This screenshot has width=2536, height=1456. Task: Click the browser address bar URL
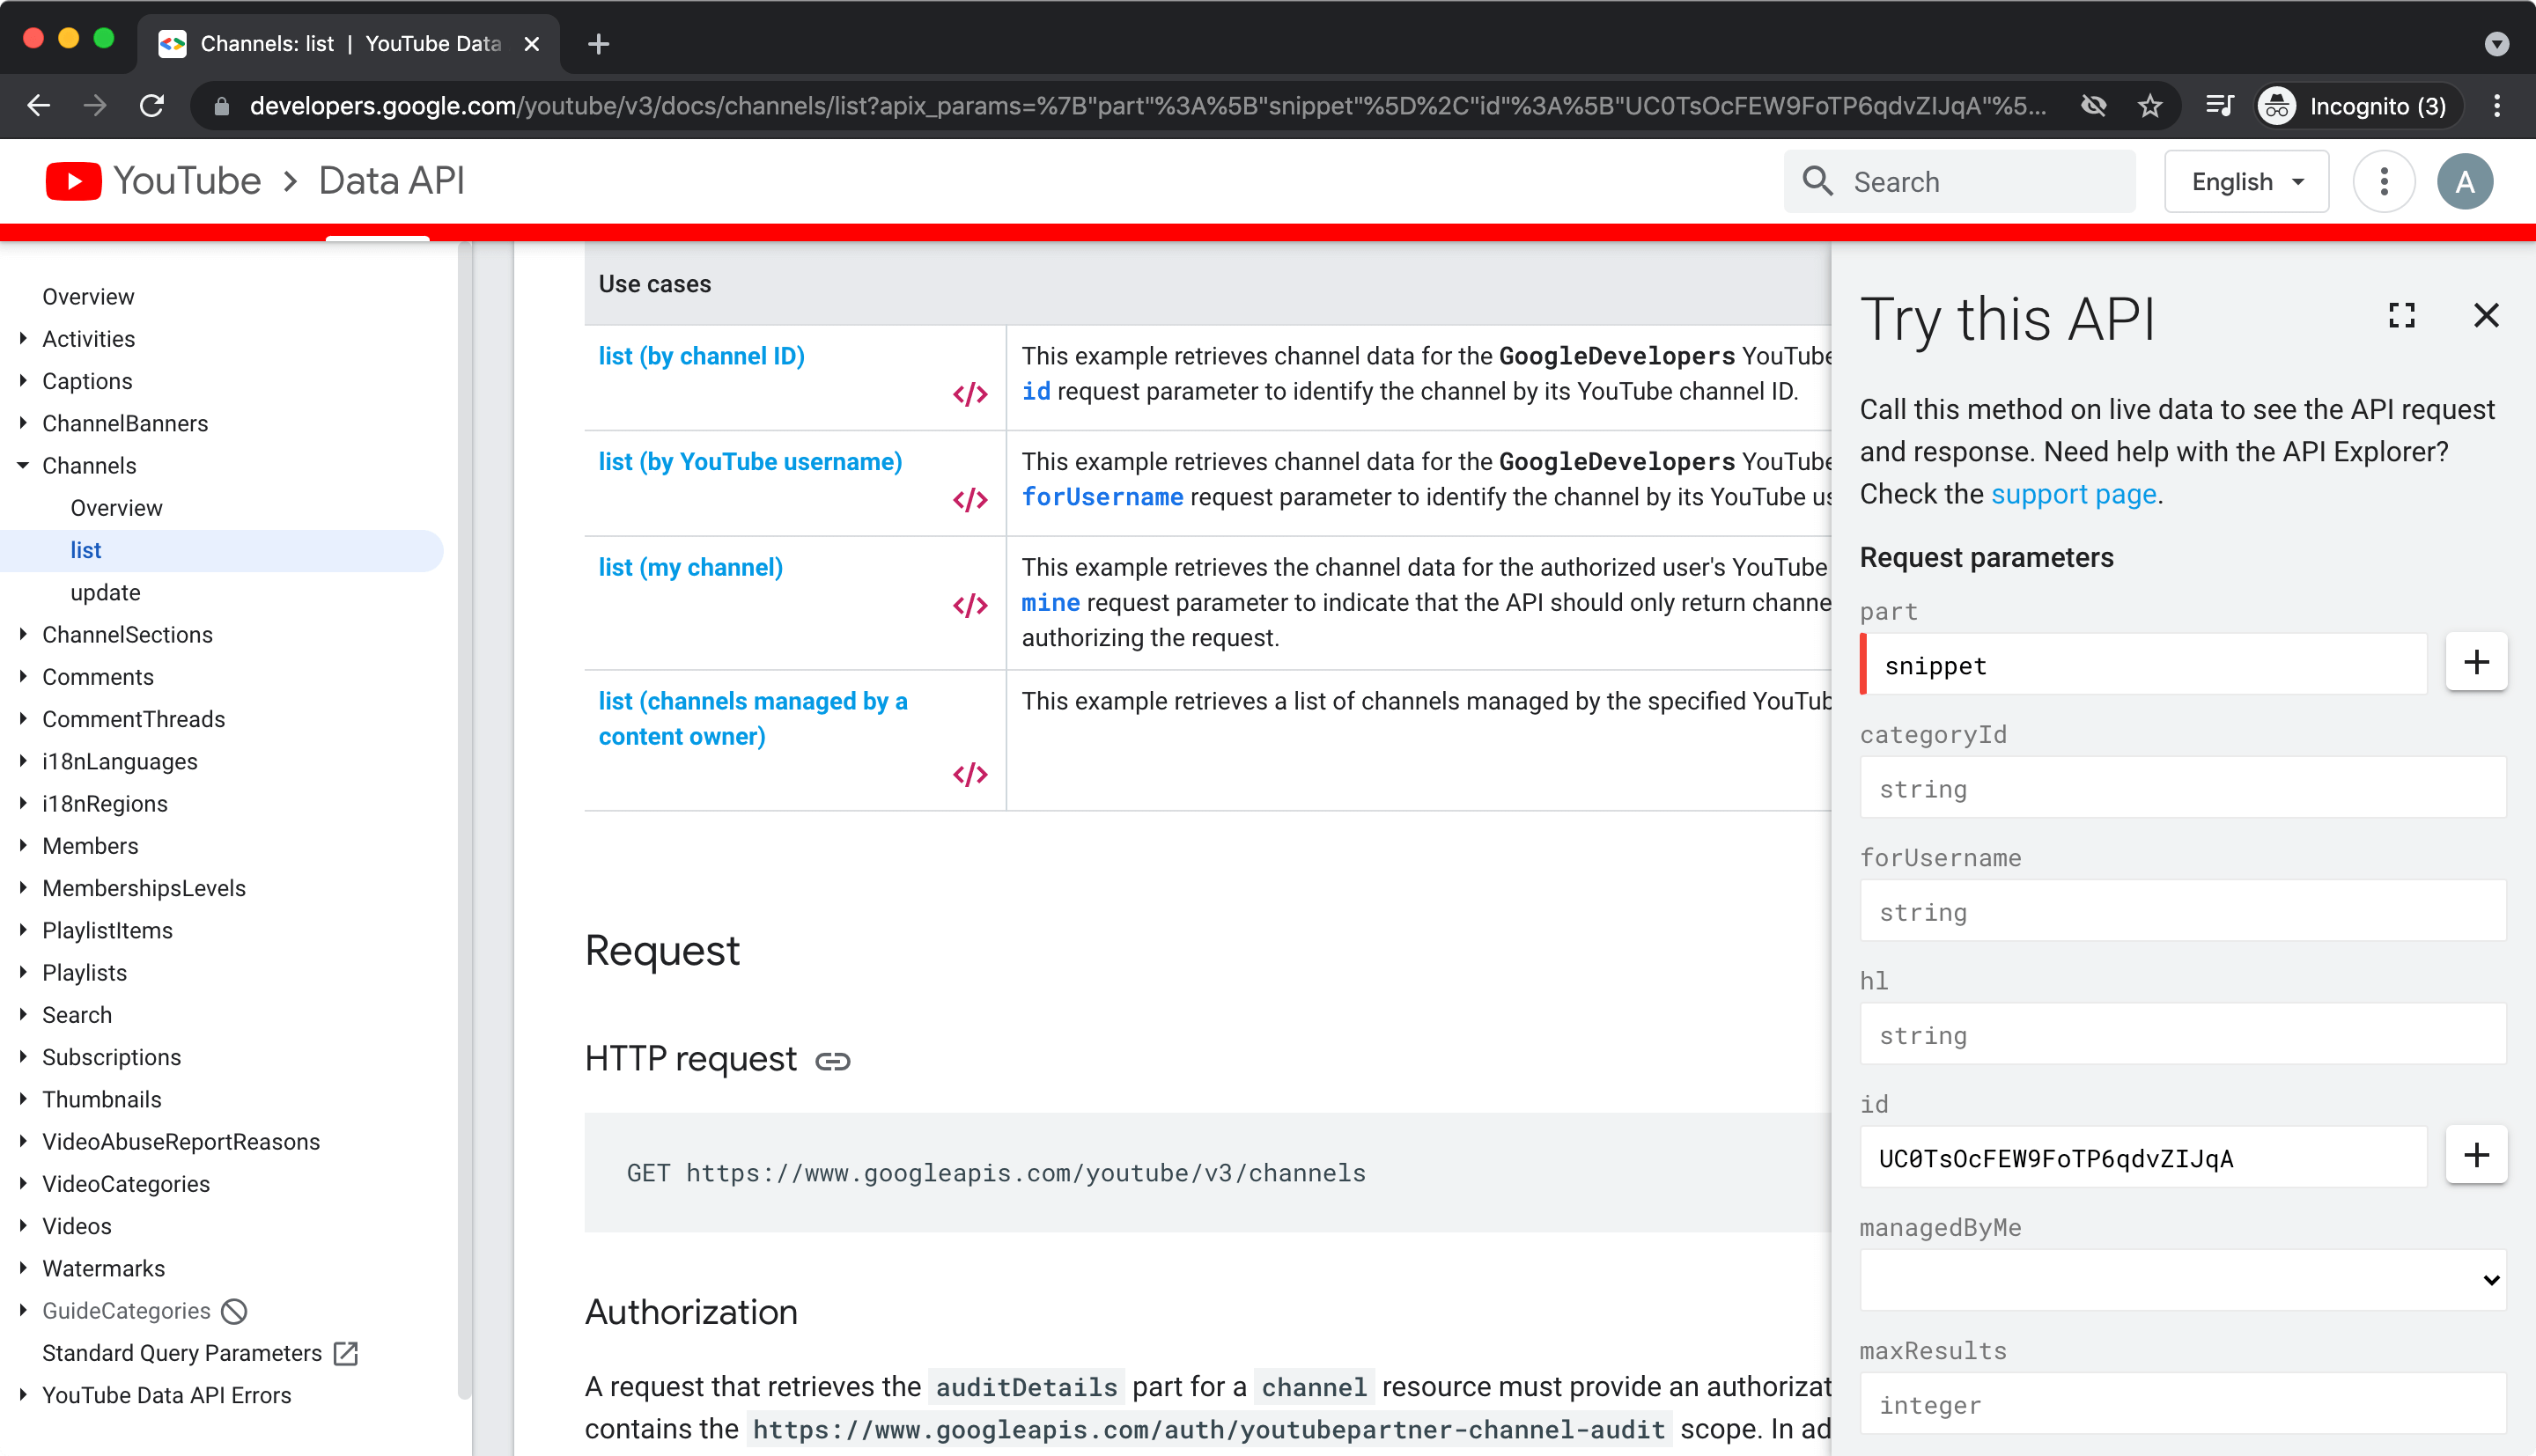[1147, 106]
